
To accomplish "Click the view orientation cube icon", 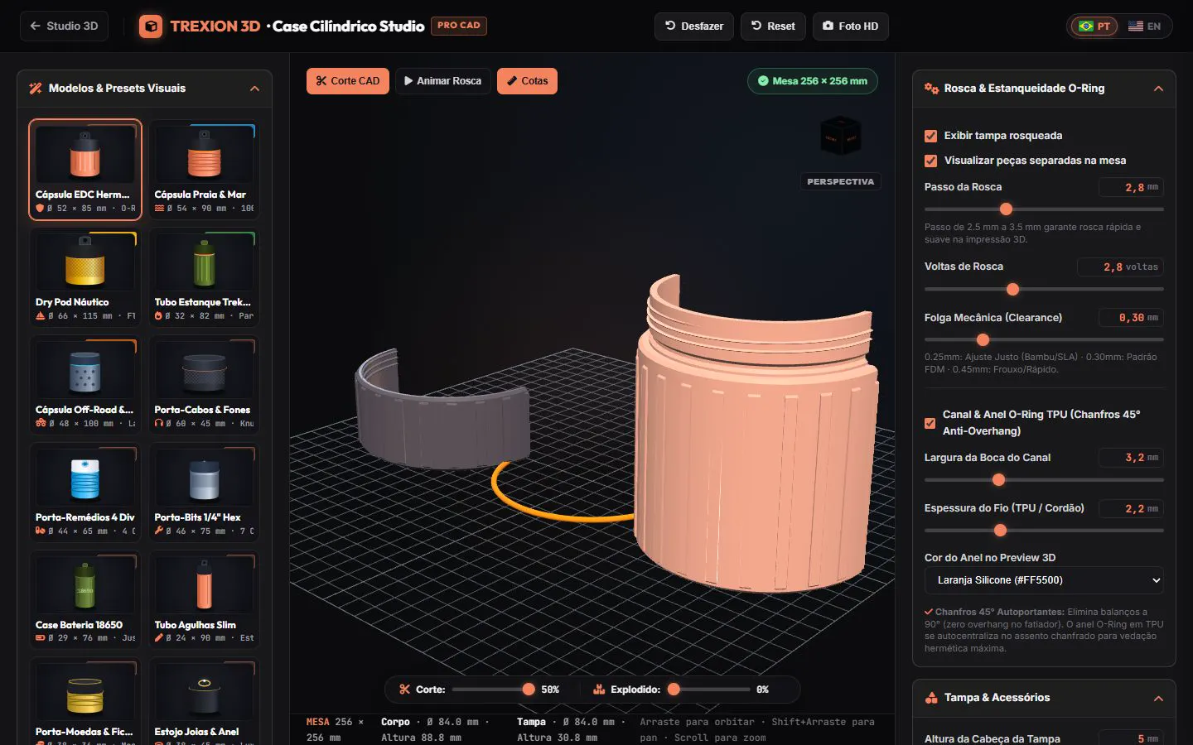I will [840, 137].
